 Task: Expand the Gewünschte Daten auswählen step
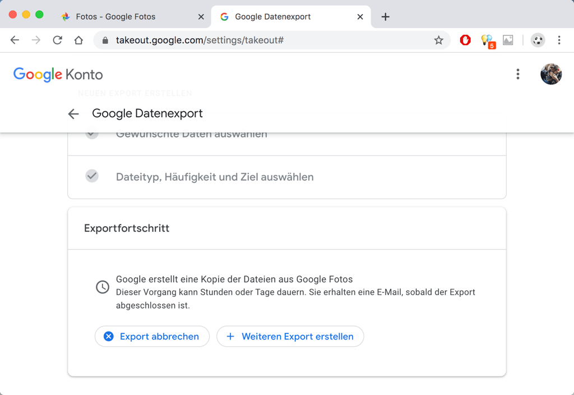287,144
